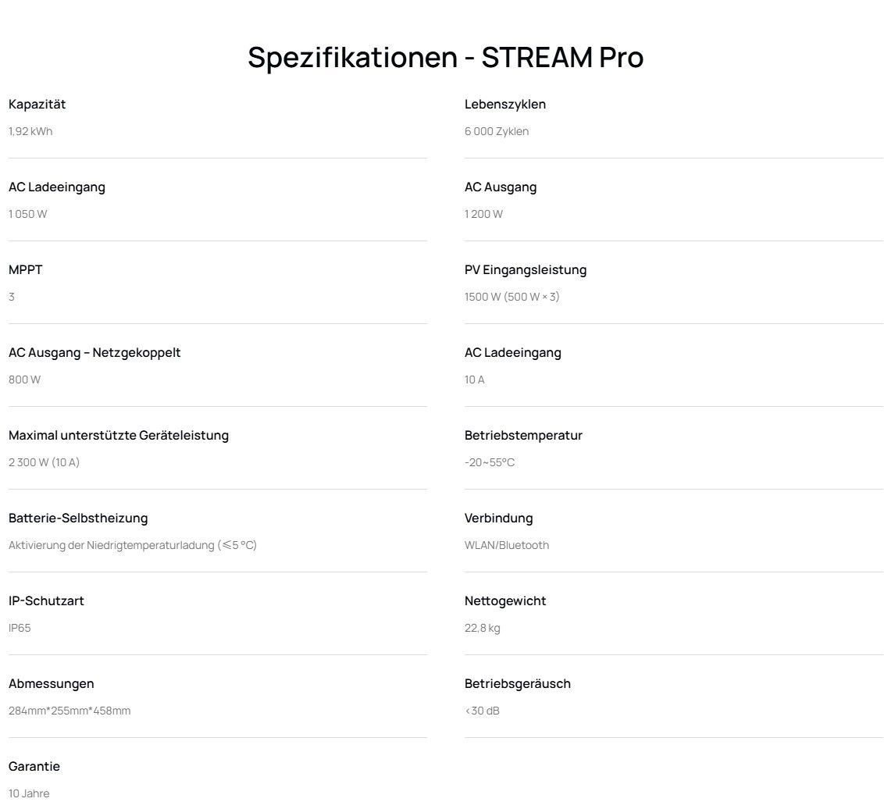The height and width of the screenshot is (809, 884).
Task: Click the 1 050 W charging value
Action: pos(28,214)
